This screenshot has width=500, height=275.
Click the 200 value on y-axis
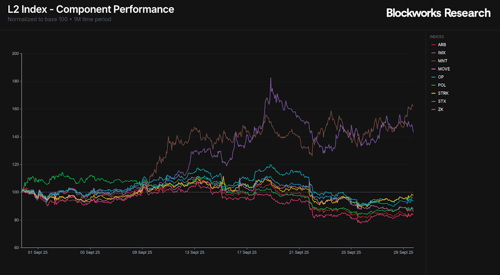tap(15, 54)
